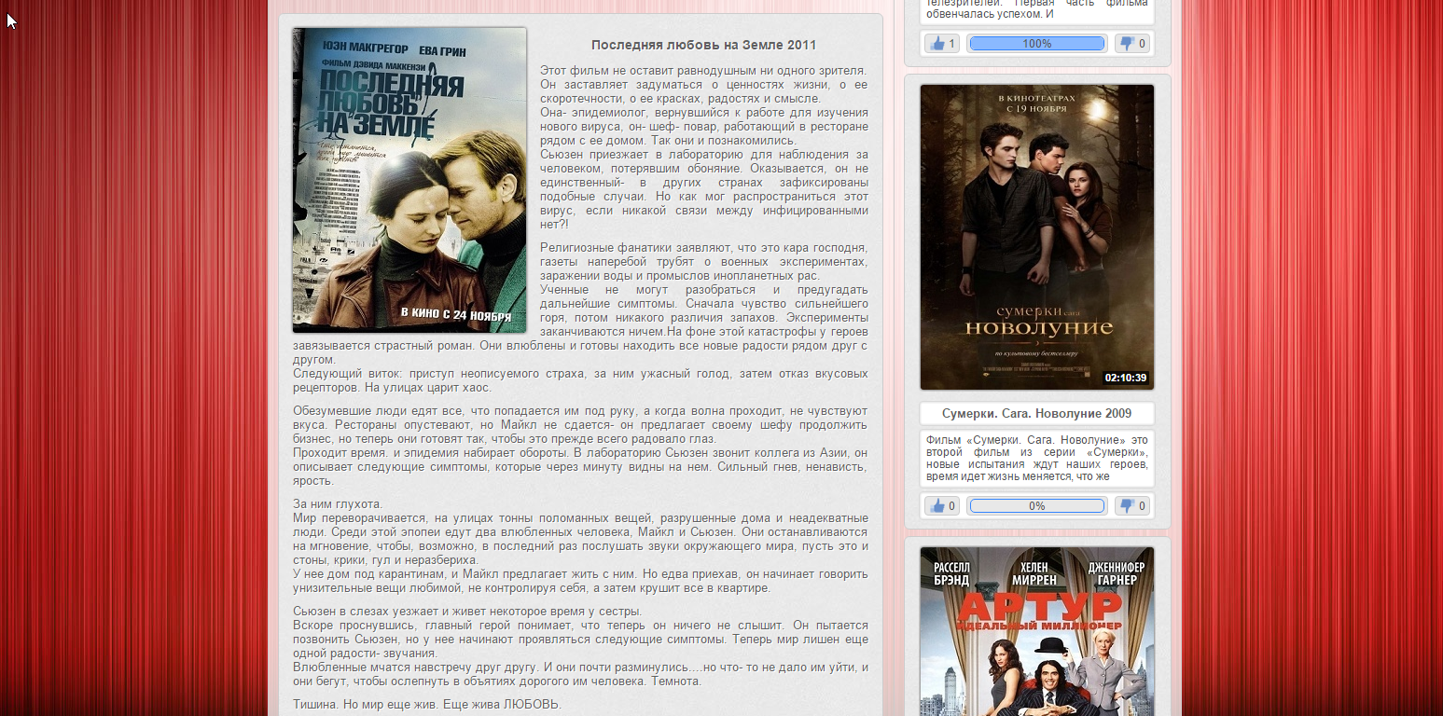Click the paragraph starting Сьюзен в слезах уезжает
Screen dimensions: 1443x716
(467, 612)
